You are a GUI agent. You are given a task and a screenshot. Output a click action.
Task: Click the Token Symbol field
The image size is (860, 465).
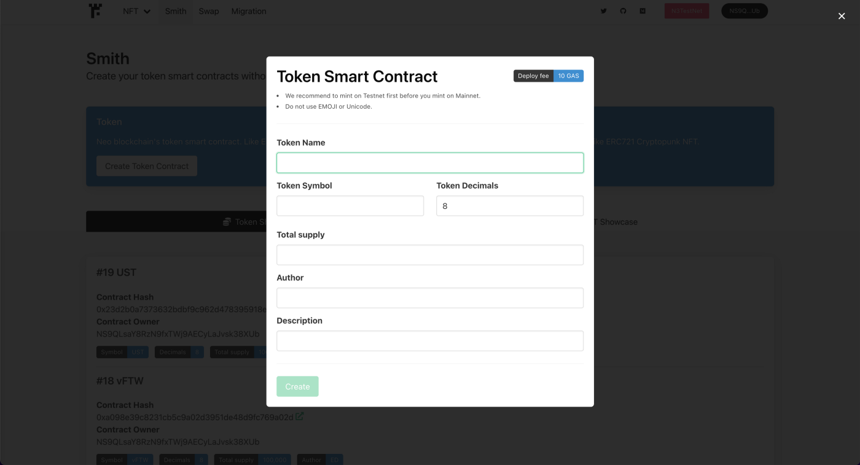pyautogui.click(x=350, y=206)
